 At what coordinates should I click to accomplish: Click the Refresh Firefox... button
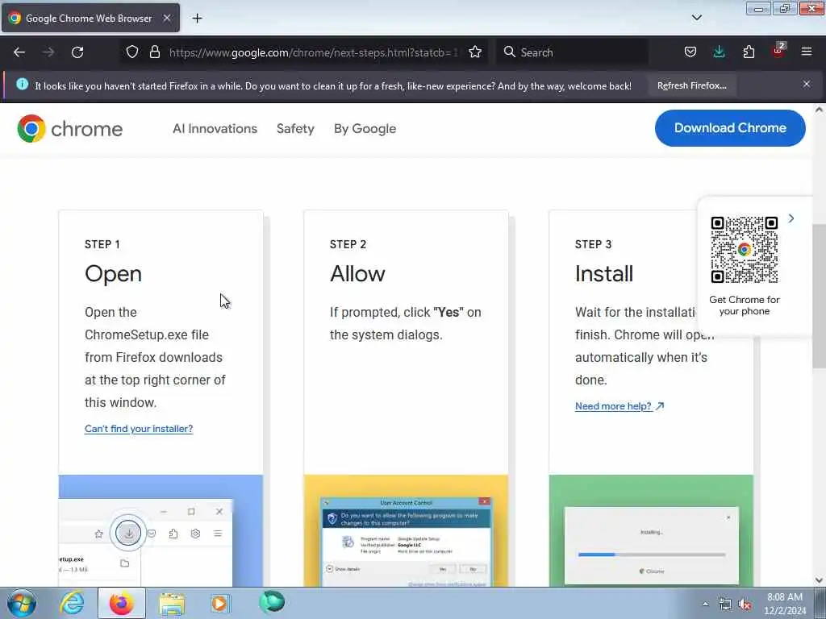[x=691, y=85]
